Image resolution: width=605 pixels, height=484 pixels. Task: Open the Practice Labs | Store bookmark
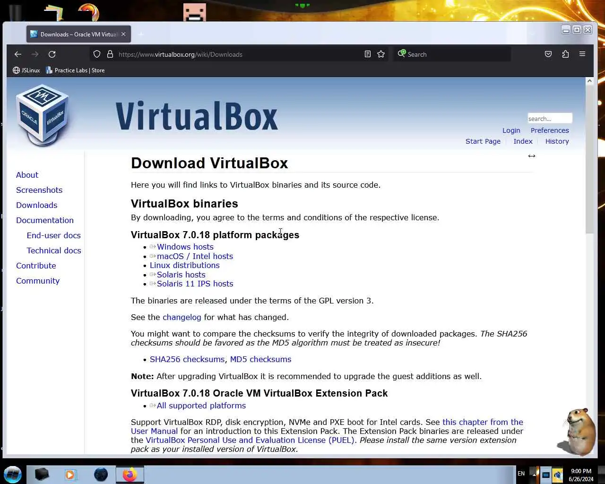[x=75, y=70]
